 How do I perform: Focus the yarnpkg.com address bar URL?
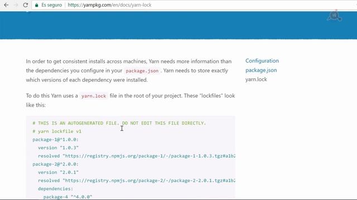point(109,5)
